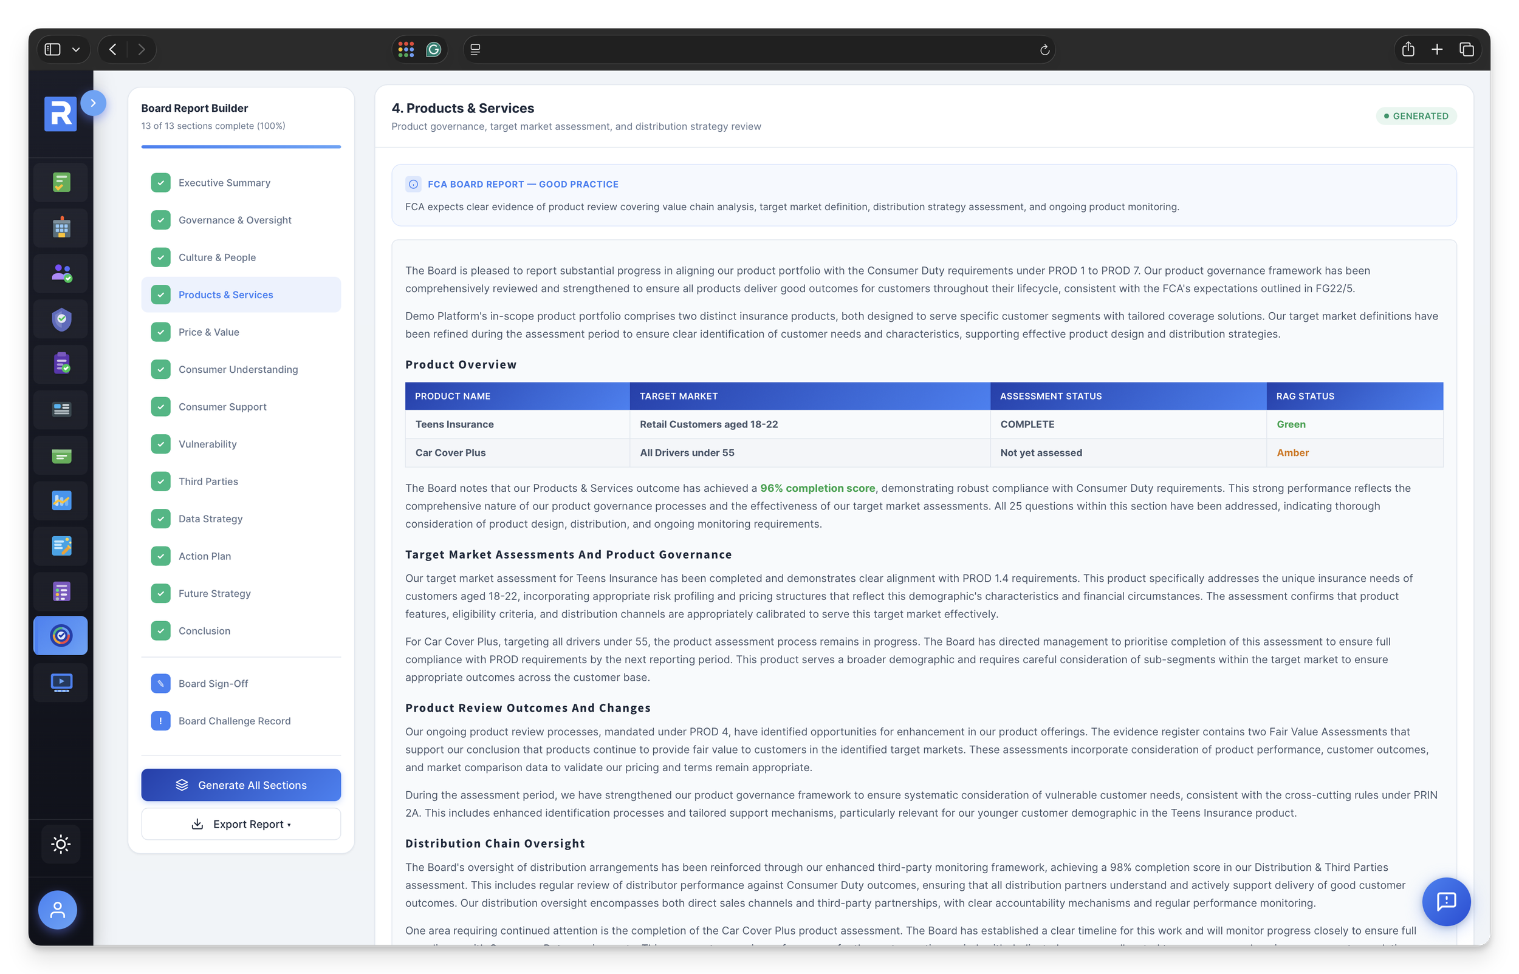The image size is (1519, 974).
Task: Select the Price & Value section
Action: 209,332
